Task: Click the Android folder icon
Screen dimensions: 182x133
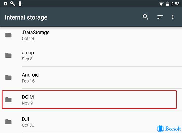Action: point(9,78)
